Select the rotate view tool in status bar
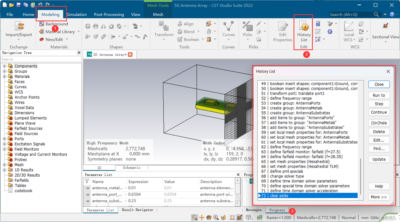Viewport: 400px width, 222px height. coord(209,218)
